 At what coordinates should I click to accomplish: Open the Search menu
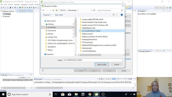31,4
